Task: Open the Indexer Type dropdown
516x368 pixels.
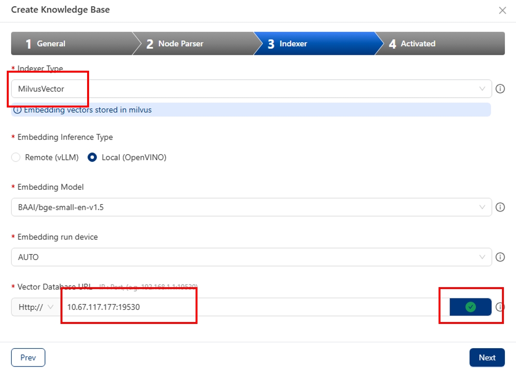Action: 251,89
